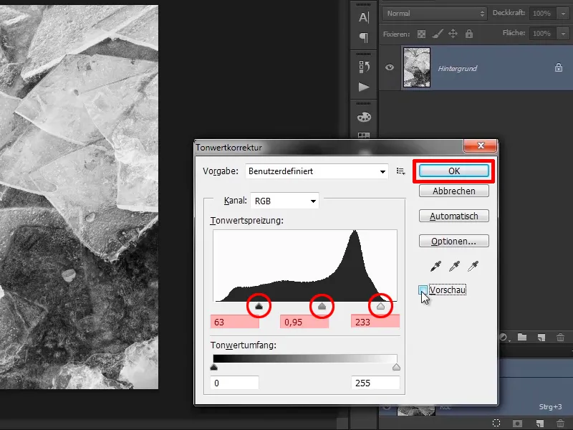
Task: Create a new group in the Layers panel
Action: (x=522, y=337)
